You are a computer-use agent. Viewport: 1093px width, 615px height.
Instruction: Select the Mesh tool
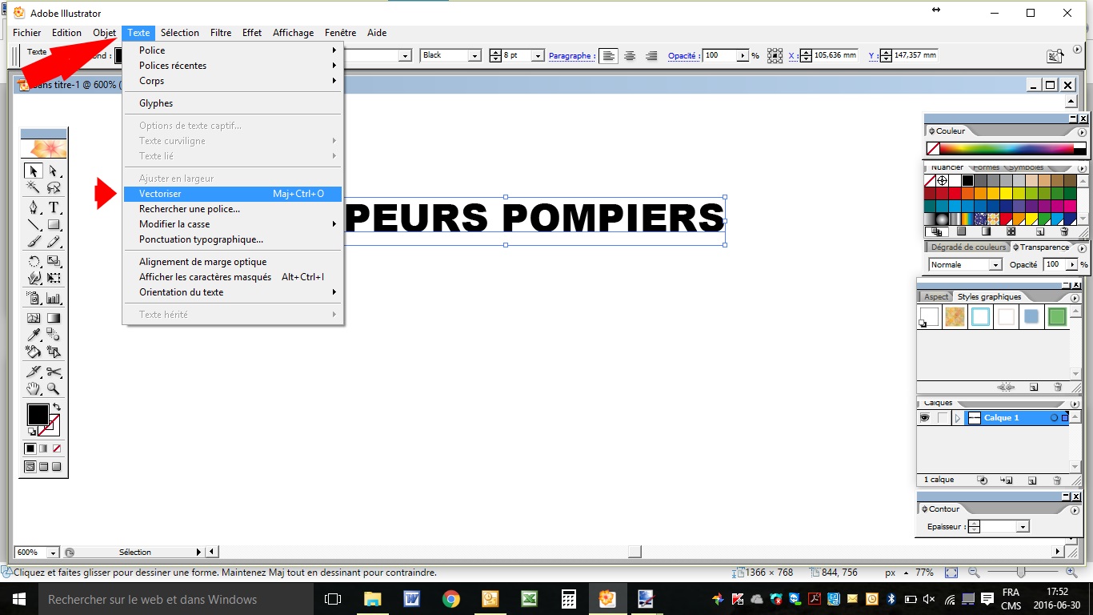click(x=34, y=318)
